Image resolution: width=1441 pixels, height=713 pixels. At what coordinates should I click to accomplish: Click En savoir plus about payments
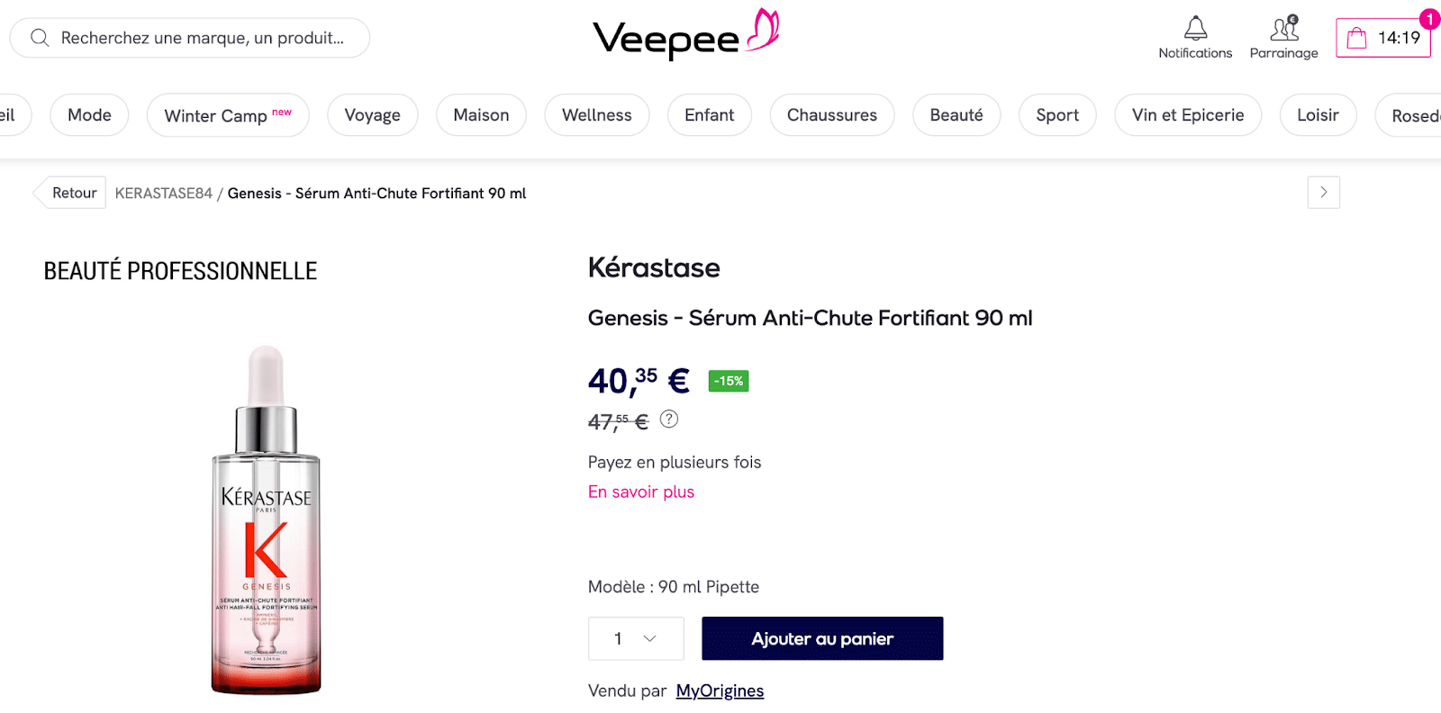pos(640,492)
